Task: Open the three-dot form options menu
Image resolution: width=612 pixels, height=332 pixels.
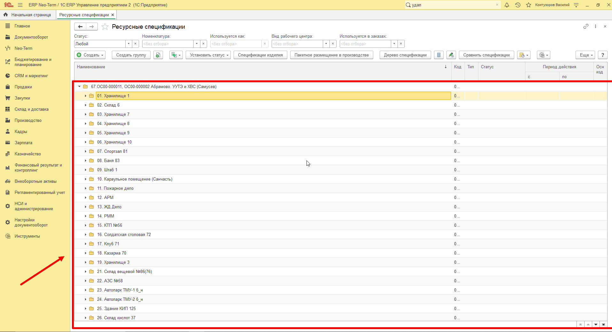Action: (595, 26)
